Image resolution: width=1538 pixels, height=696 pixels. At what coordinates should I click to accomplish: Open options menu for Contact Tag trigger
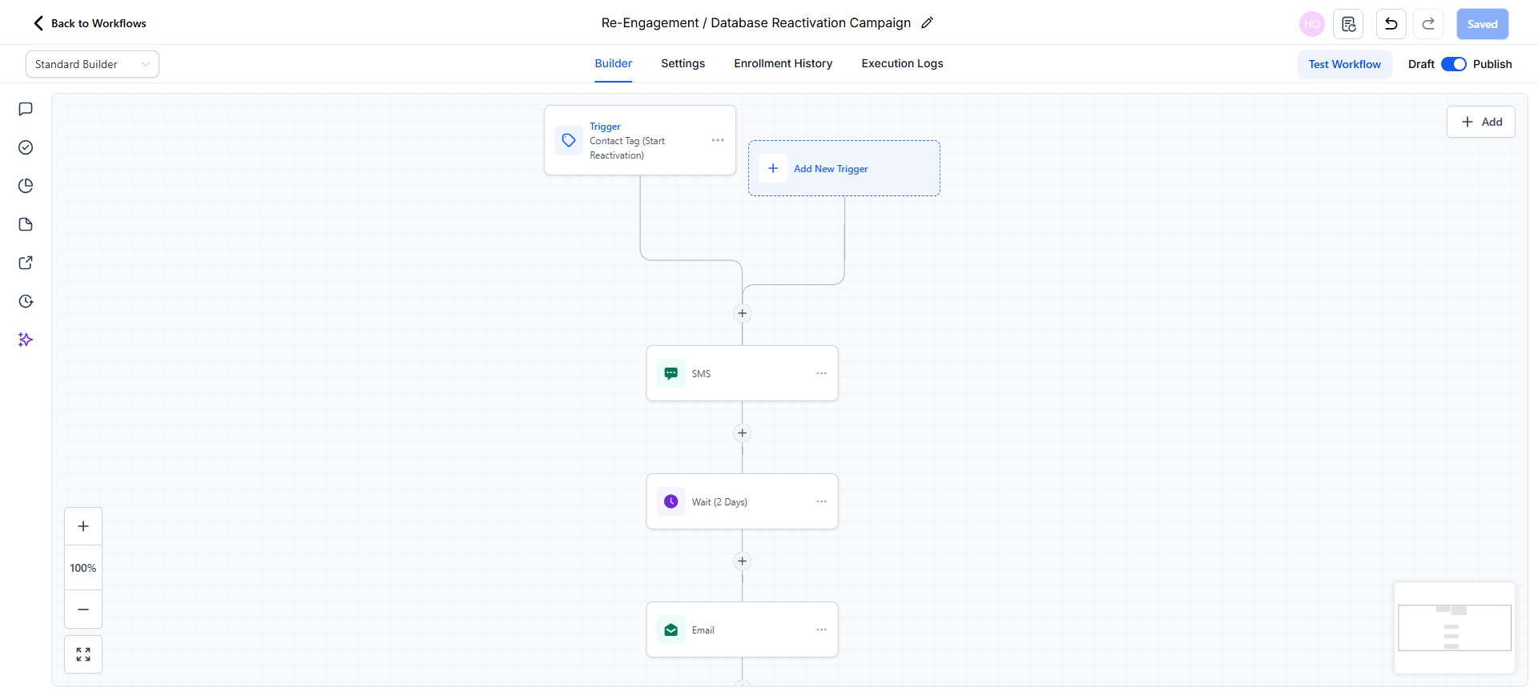tap(718, 140)
